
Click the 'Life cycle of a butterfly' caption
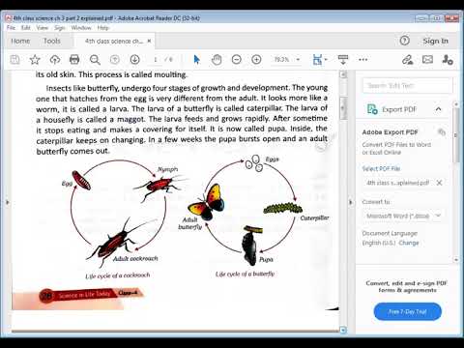245,274
